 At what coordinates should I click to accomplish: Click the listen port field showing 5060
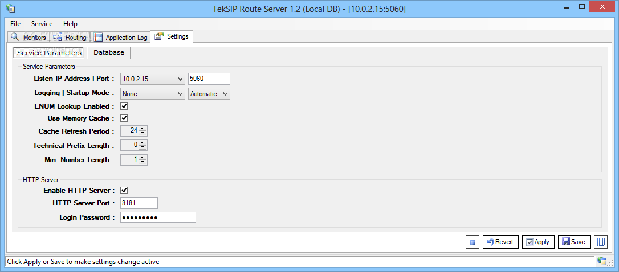(x=209, y=79)
